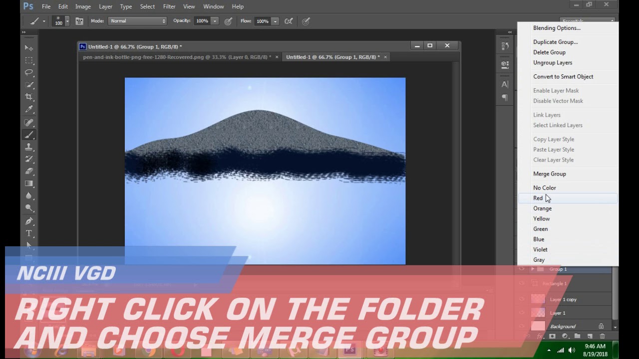The height and width of the screenshot is (359, 639).
Task: Choose Merge Group from context menu
Action: point(549,174)
